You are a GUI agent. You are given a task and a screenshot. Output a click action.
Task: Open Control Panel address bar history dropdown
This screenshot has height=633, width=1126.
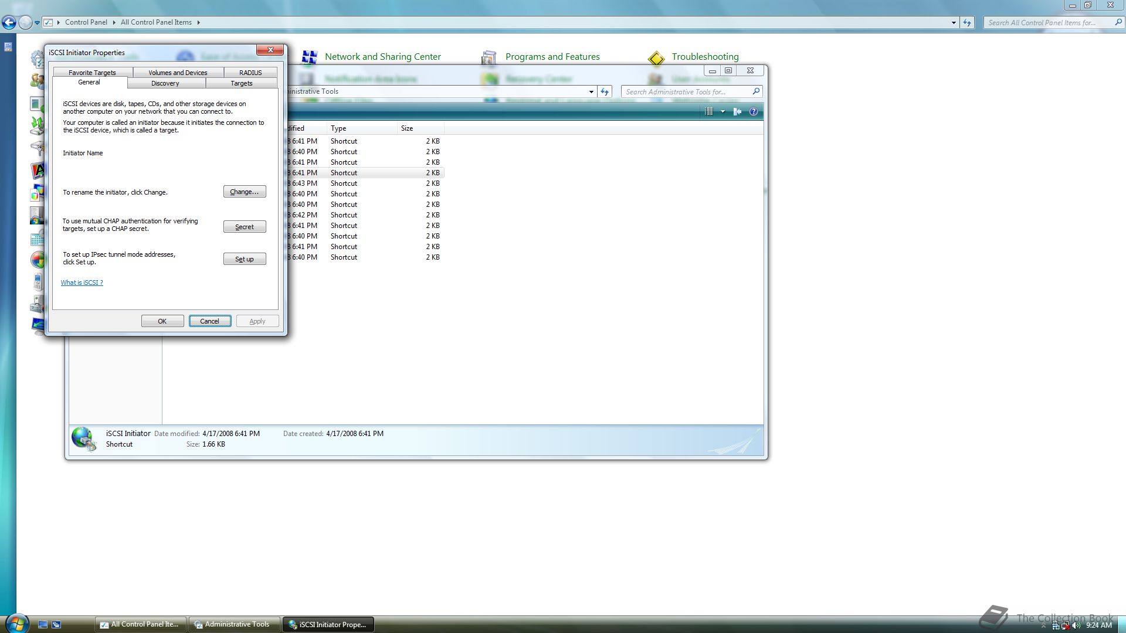click(x=954, y=23)
